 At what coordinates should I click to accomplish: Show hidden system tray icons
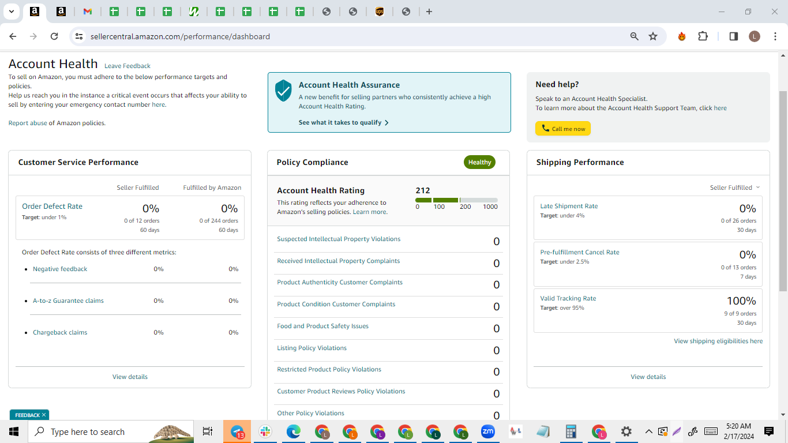(649, 431)
